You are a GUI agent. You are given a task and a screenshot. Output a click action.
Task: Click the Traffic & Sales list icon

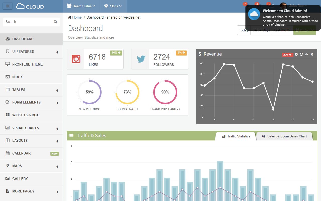click(71, 136)
